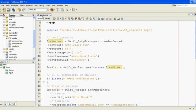The height and width of the screenshot is (110, 196).
Task: Collapse the swiftmailer folder
Action: [4, 35]
